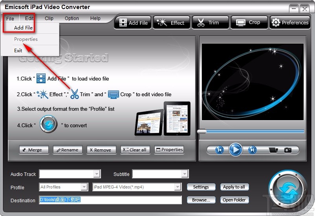Open the Effect editing tool
This screenshot has height=216, width=315.
(171, 23)
